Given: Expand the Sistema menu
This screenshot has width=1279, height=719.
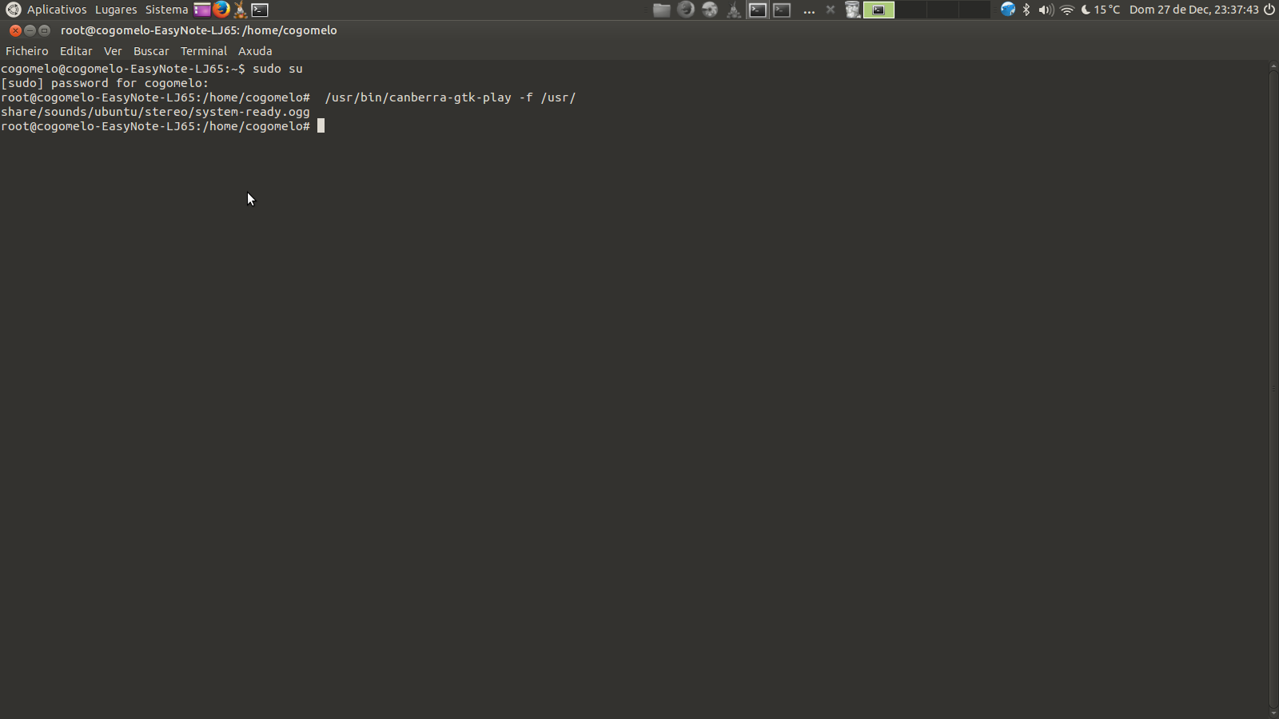Looking at the screenshot, I should point(166,10).
